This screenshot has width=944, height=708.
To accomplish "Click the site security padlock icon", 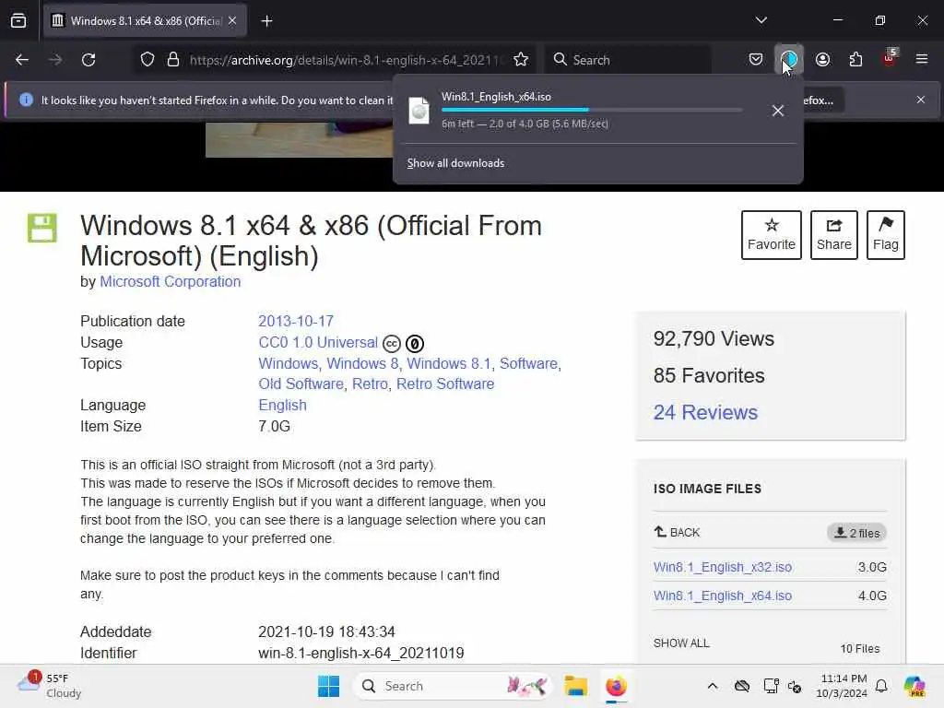I will (173, 60).
